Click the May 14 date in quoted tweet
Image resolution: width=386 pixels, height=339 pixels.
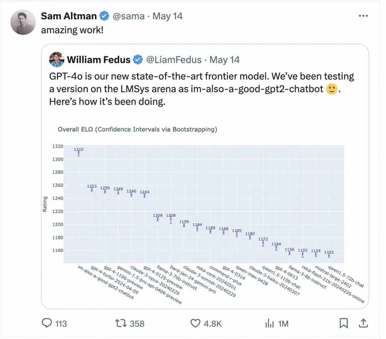click(x=224, y=60)
